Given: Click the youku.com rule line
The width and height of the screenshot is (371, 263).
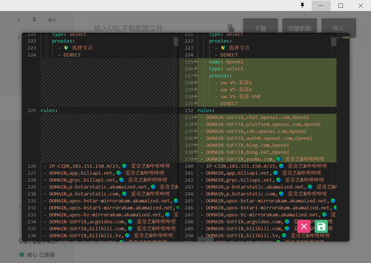Looking at the screenshot, I should [262, 159].
